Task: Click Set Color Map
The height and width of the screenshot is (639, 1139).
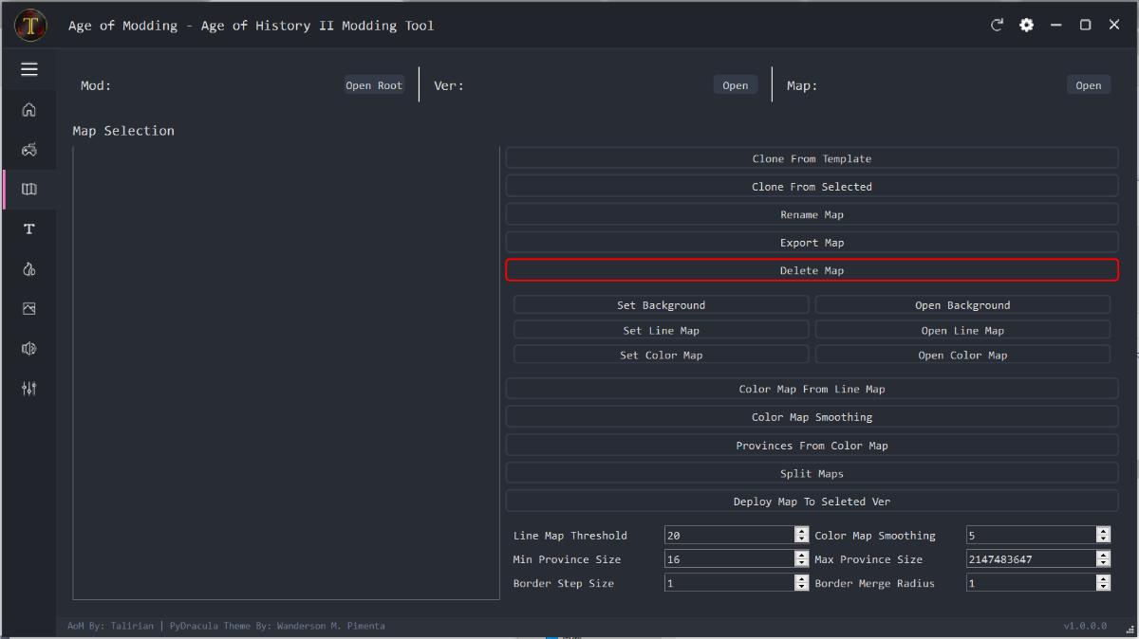Action: click(662, 355)
